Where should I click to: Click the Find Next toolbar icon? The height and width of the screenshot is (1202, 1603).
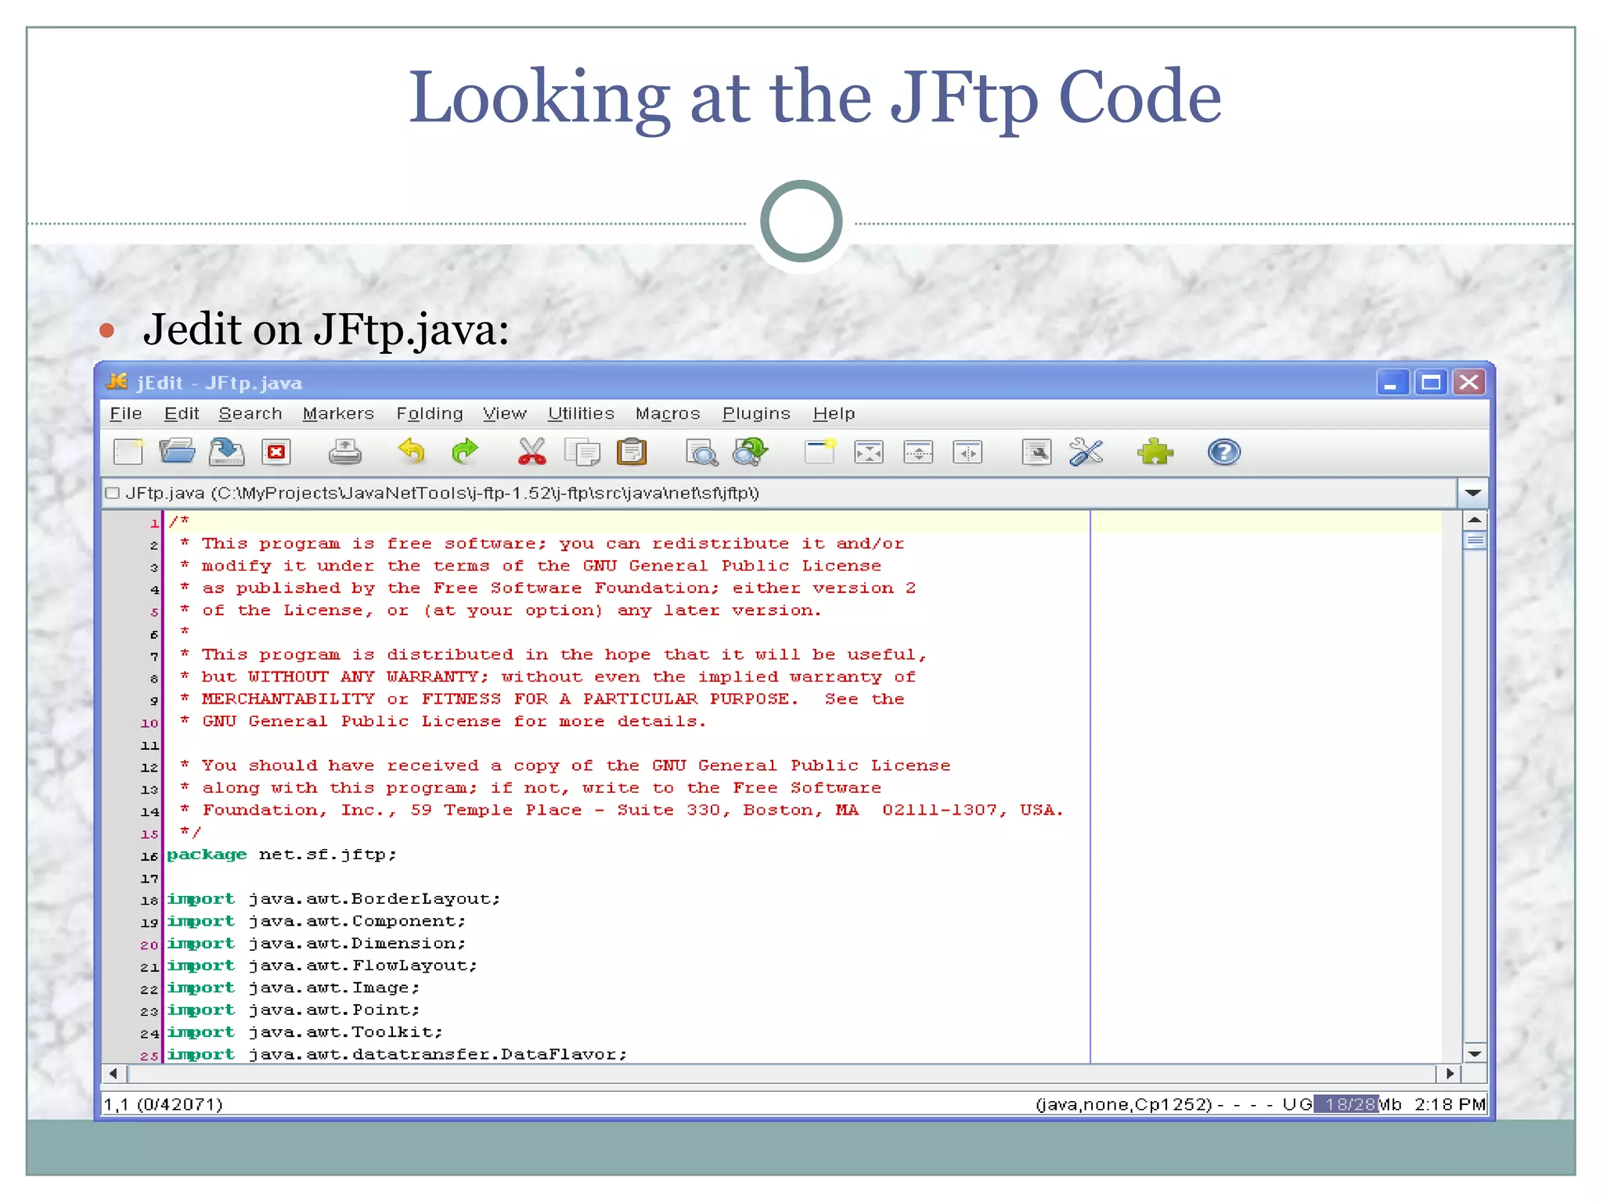(x=750, y=452)
